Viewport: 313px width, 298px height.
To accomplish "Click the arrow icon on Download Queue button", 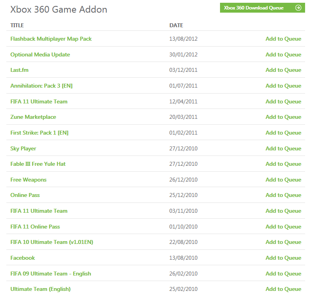I will pos(298,8).
